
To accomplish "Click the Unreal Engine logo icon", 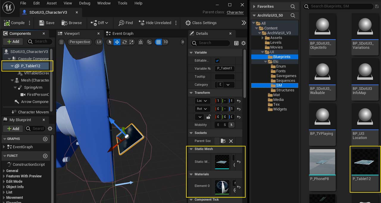I will [x=9, y=8].
